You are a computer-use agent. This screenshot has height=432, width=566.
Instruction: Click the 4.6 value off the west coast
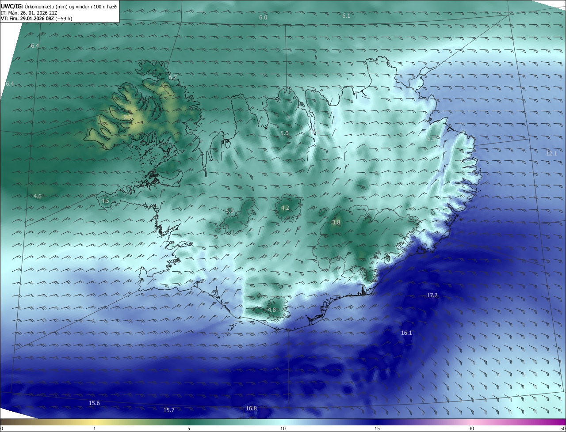coord(38,196)
